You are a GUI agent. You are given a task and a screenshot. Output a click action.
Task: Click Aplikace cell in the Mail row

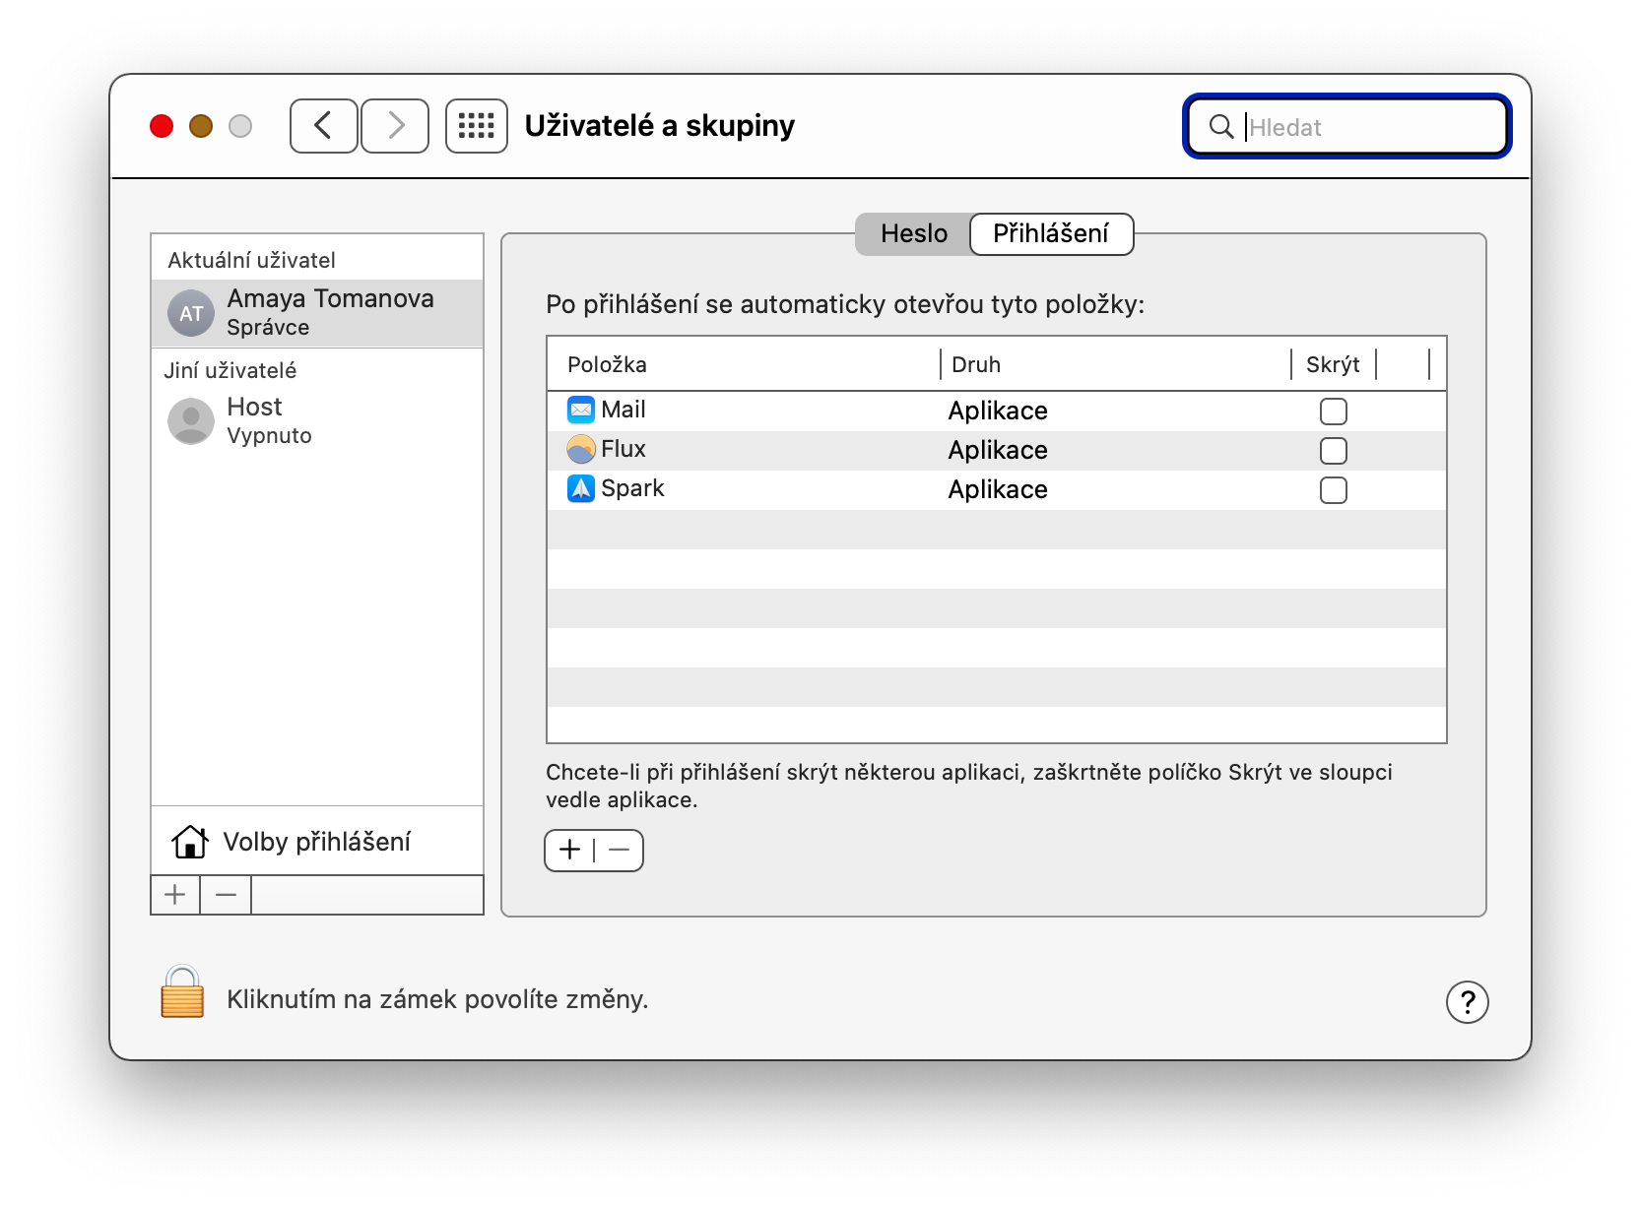click(x=998, y=411)
